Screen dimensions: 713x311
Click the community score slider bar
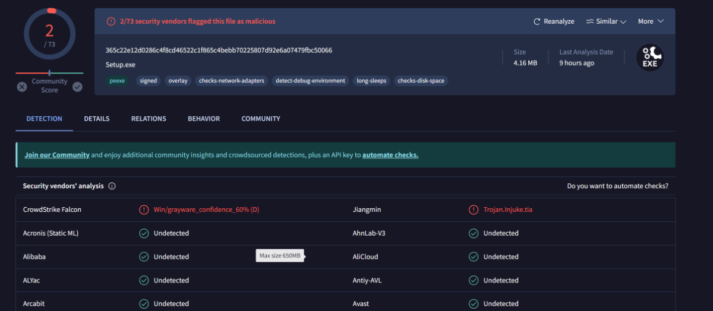click(49, 73)
